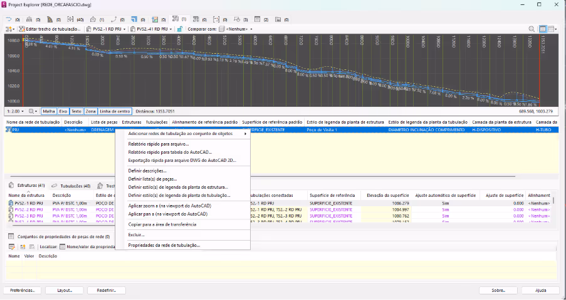Click the Lista de peças column header
This screenshot has height=300, width=566.
click(104, 122)
